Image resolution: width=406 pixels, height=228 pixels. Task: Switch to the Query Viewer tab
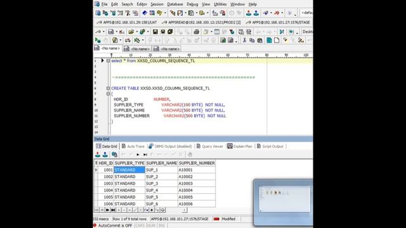tap(209, 146)
